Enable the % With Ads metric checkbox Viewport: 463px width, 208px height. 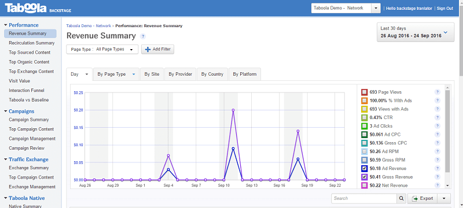[365, 101]
